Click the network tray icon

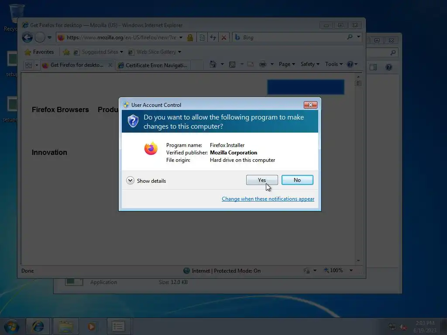(x=392, y=327)
